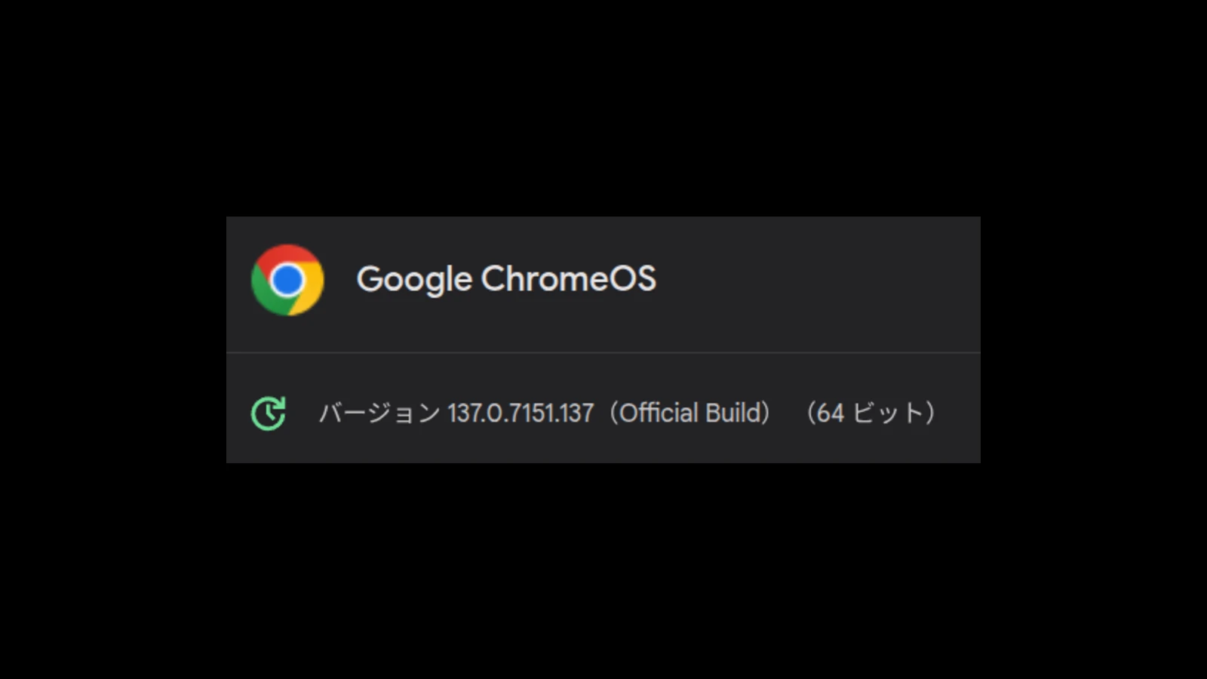Click the green segment of Chrome logo

[x=266, y=293]
